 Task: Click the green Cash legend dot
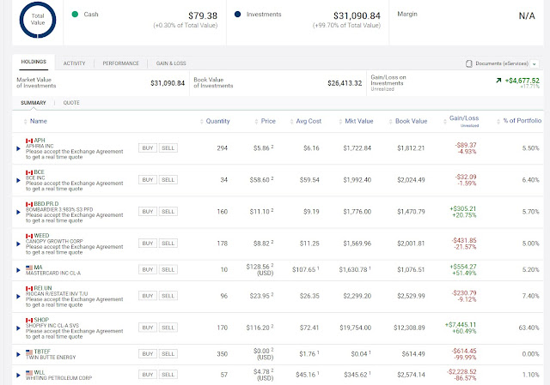click(75, 15)
